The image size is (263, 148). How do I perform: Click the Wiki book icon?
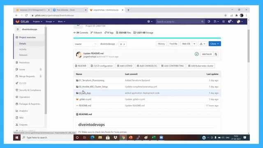pyautogui.click(x=17, y=118)
